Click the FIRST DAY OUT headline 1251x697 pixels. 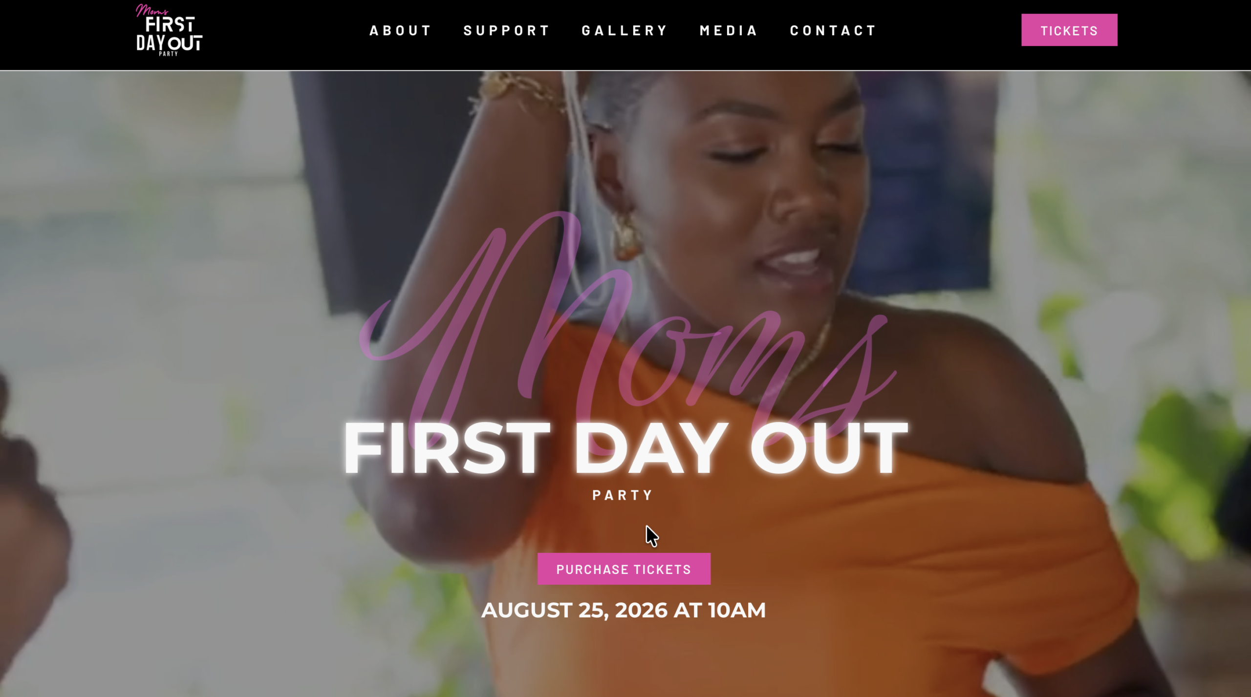pyautogui.click(x=625, y=448)
